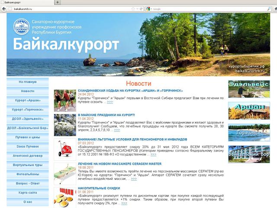The width and height of the screenshot is (277, 208).
Task: Click the Baikalkurort round logo emblem
Action: click(22, 26)
